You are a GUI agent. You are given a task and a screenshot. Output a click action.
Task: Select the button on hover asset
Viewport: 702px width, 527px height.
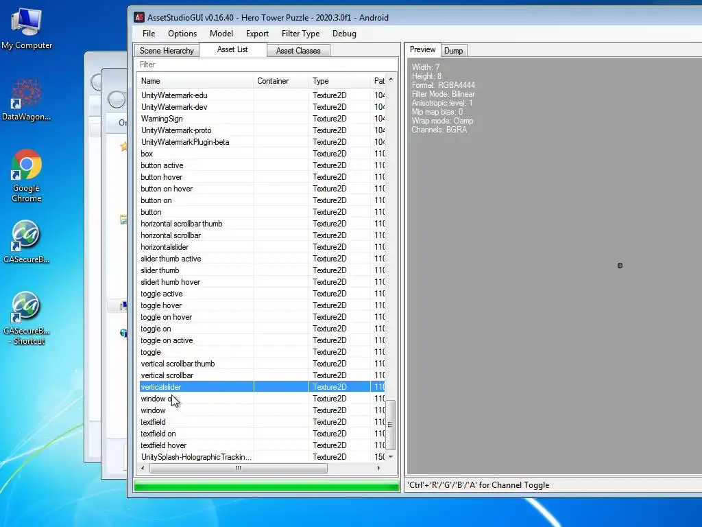coord(262,188)
